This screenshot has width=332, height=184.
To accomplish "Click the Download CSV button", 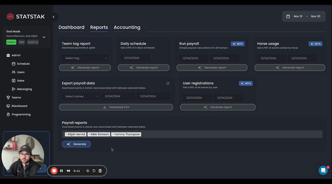I will pos(116,107).
